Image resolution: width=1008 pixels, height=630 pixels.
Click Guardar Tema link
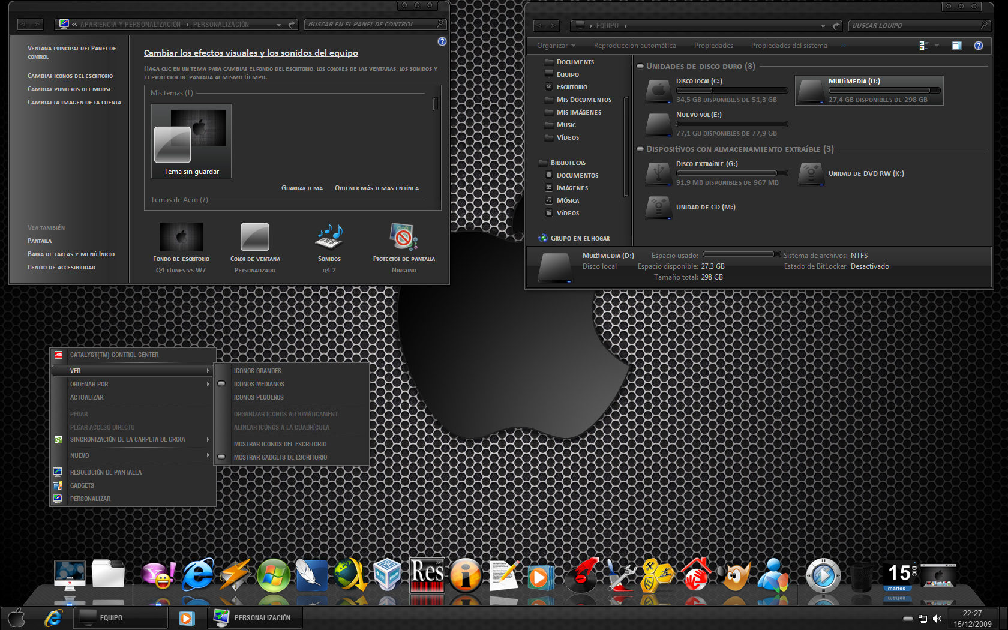click(x=302, y=188)
